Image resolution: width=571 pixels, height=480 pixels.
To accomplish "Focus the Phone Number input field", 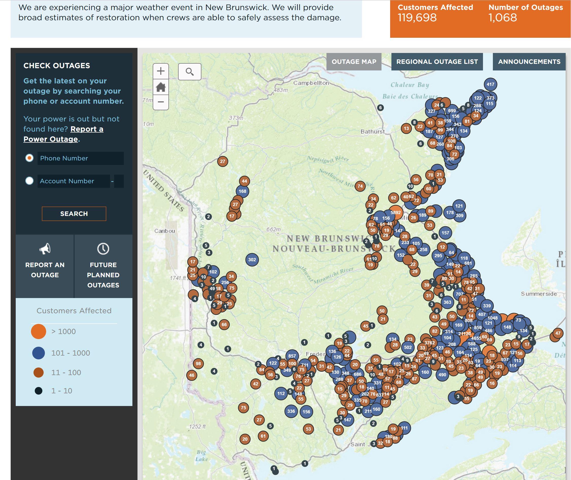I will (81, 158).
